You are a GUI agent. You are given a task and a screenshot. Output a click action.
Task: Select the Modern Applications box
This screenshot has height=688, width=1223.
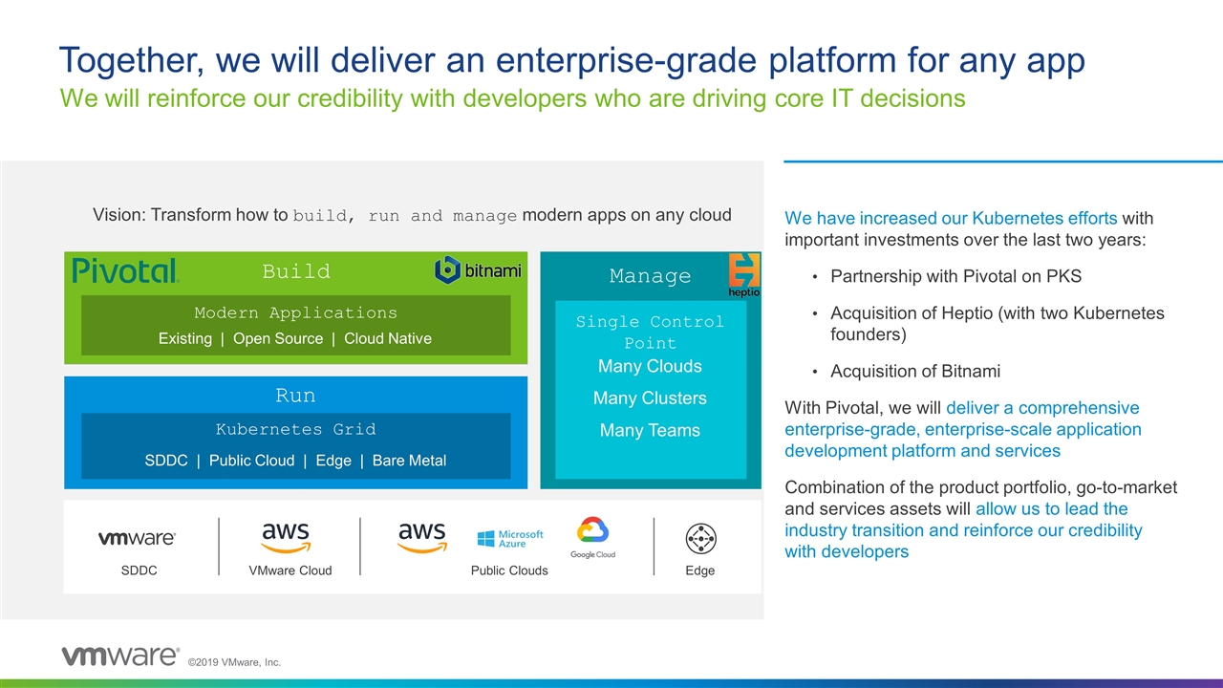pos(295,325)
